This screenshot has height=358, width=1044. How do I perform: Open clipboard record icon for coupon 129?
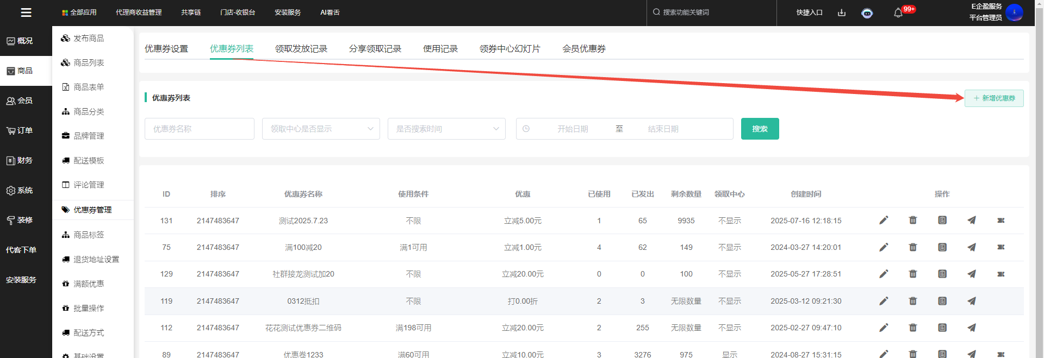click(942, 274)
